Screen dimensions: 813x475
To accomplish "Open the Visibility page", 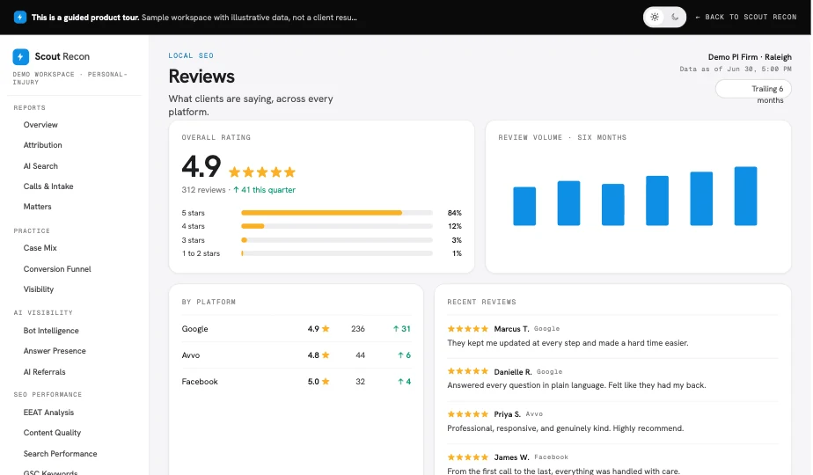I will (39, 289).
